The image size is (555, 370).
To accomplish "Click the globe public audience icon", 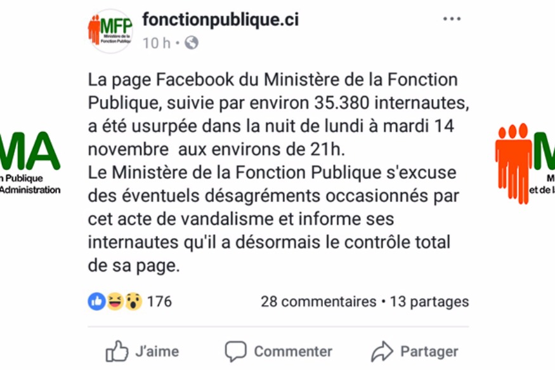I will pos(192,43).
